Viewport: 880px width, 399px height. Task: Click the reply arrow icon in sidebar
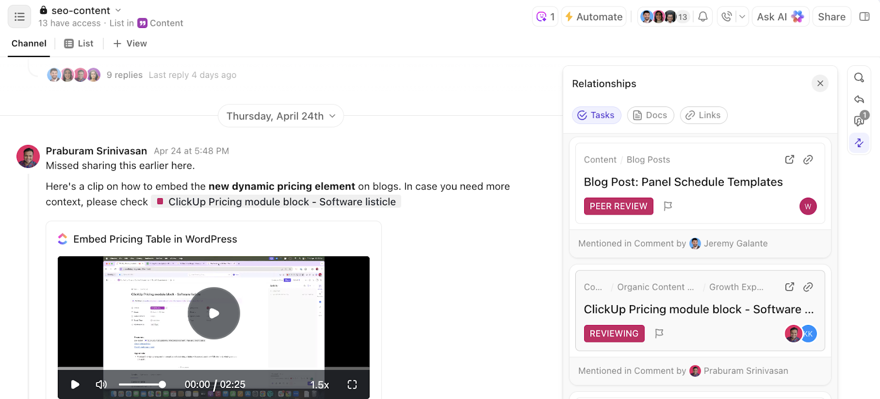pos(859,99)
